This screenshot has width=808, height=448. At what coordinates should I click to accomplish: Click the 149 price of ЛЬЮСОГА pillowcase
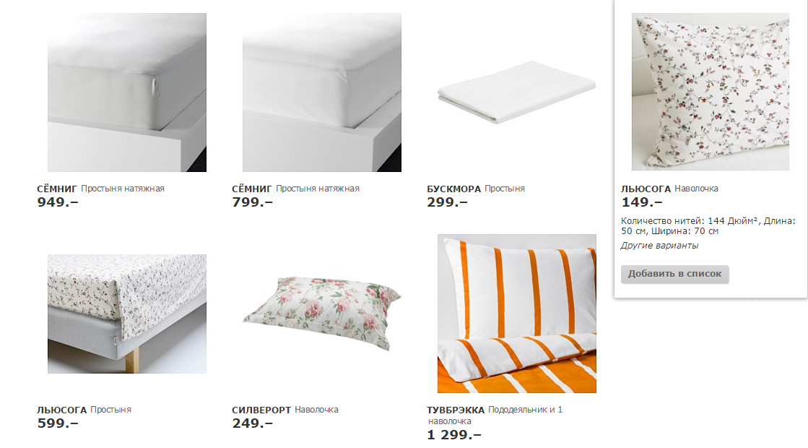pyautogui.click(x=641, y=202)
